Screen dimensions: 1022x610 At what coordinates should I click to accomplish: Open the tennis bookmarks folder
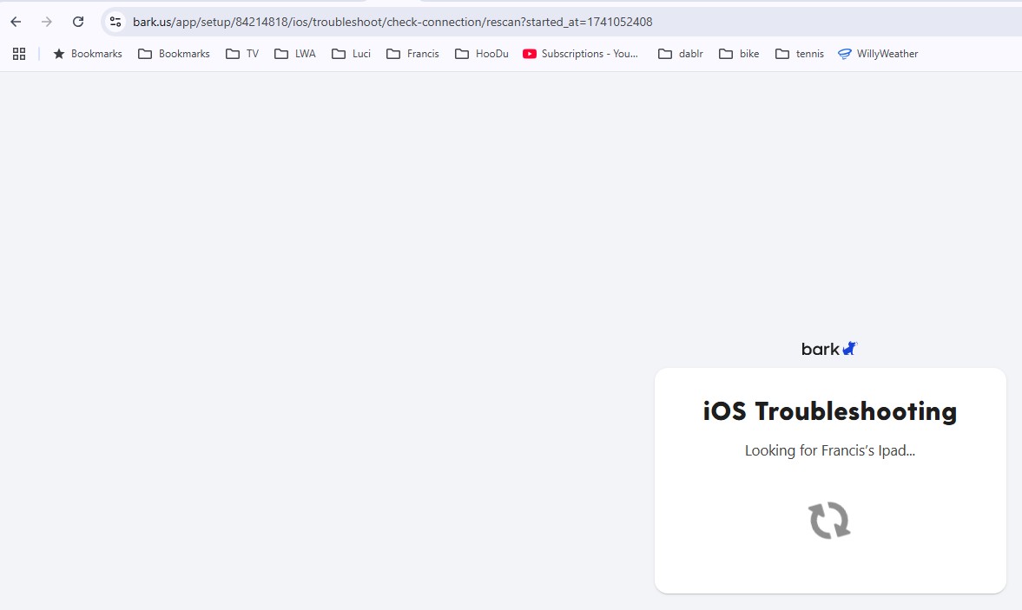point(800,54)
